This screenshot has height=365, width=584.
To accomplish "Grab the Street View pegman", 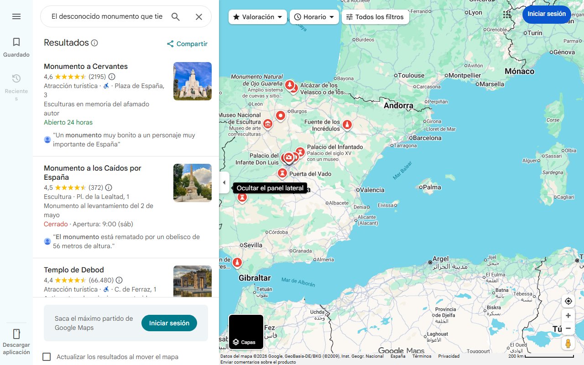I will click(x=568, y=344).
